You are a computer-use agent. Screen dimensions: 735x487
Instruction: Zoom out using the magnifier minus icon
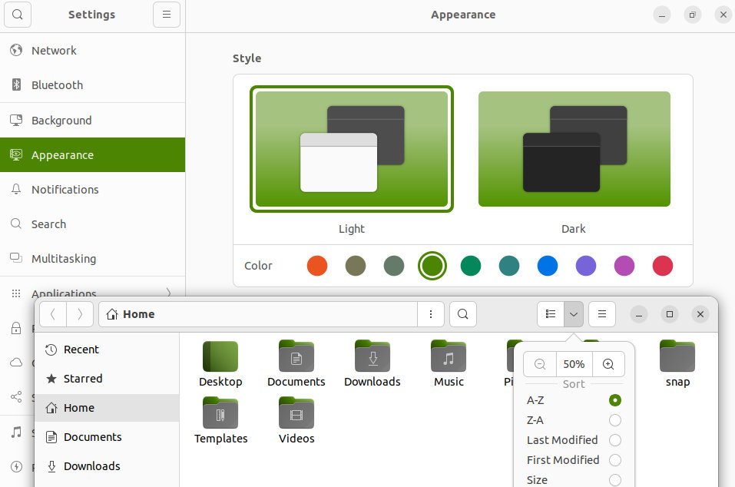pos(540,364)
